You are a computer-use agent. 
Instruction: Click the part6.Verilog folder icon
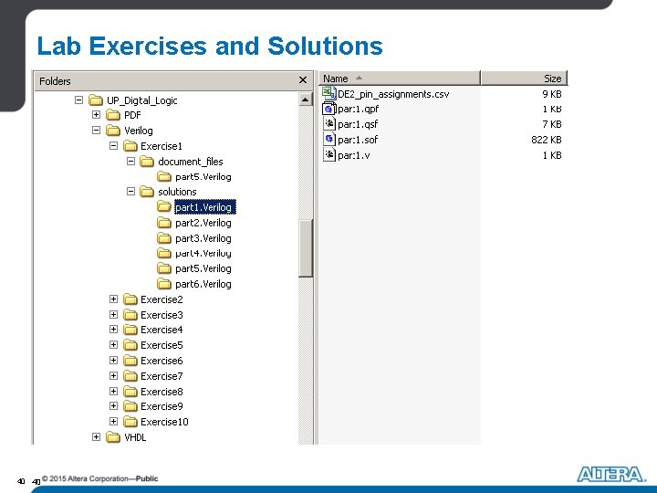(x=164, y=284)
